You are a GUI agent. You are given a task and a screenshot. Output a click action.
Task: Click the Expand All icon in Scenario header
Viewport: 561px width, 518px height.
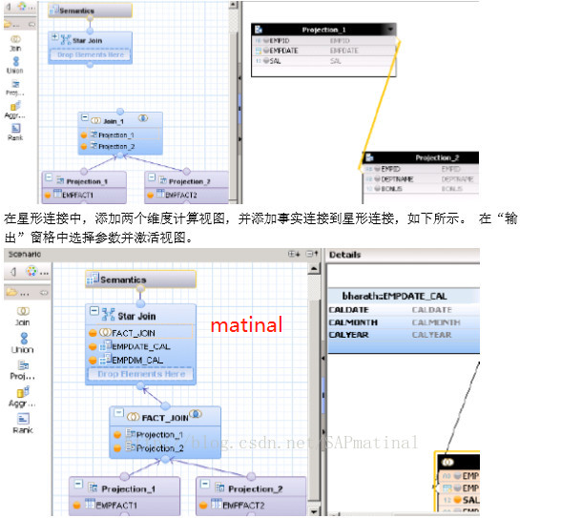click(x=294, y=254)
